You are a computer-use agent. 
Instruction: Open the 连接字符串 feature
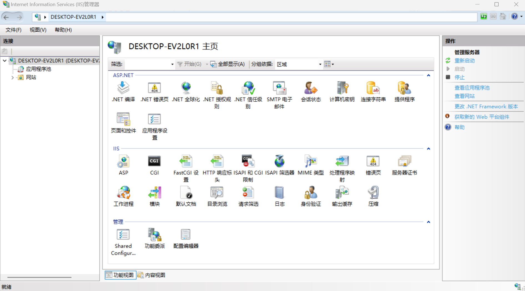[373, 92]
